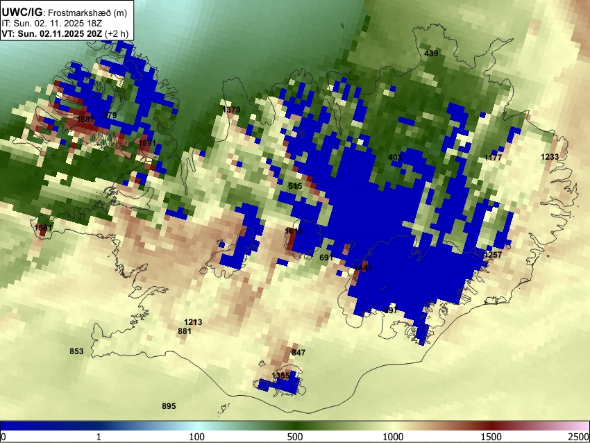Click the station value 1687 in Westfjords
Image resolution: width=590 pixels, height=443 pixels.
click(x=85, y=119)
